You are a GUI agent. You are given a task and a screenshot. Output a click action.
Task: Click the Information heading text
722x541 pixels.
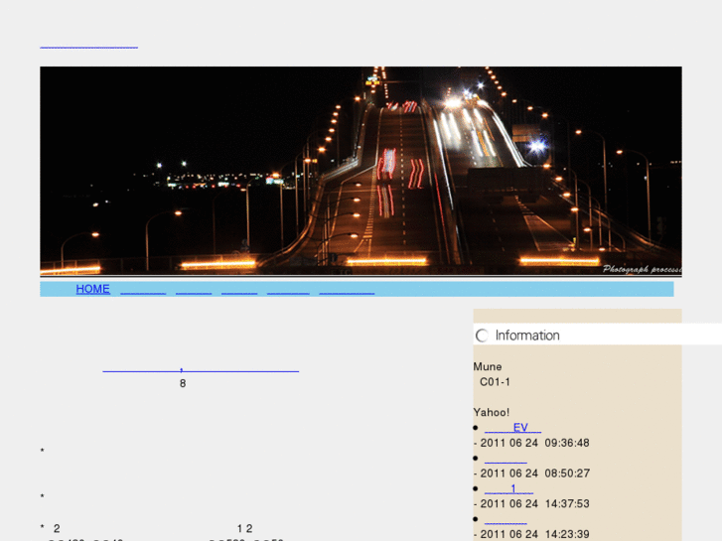527,336
